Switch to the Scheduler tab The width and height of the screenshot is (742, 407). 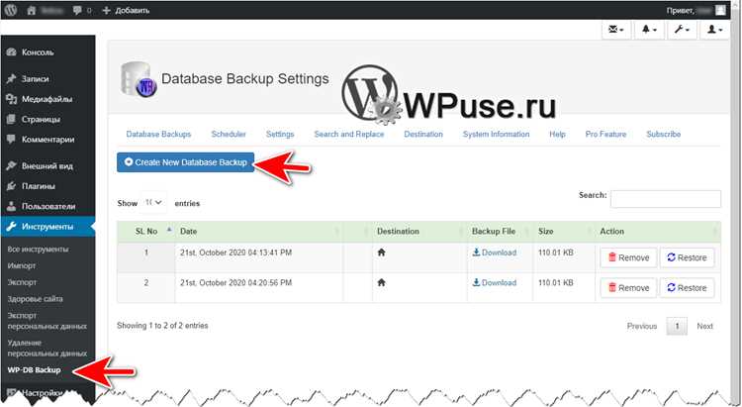click(229, 134)
